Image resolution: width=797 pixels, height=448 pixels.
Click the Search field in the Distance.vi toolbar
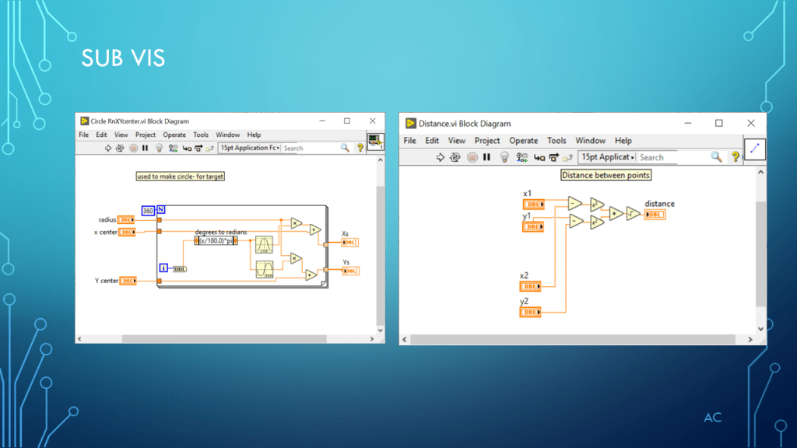tap(671, 157)
